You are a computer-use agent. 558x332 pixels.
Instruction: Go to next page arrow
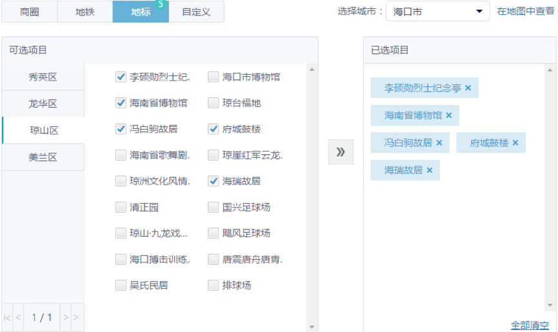pyautogui.click(x=65, y=317)
